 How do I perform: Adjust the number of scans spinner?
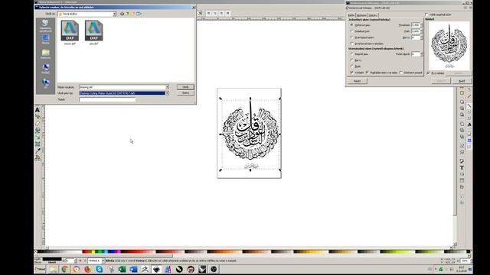coord(416,54)
